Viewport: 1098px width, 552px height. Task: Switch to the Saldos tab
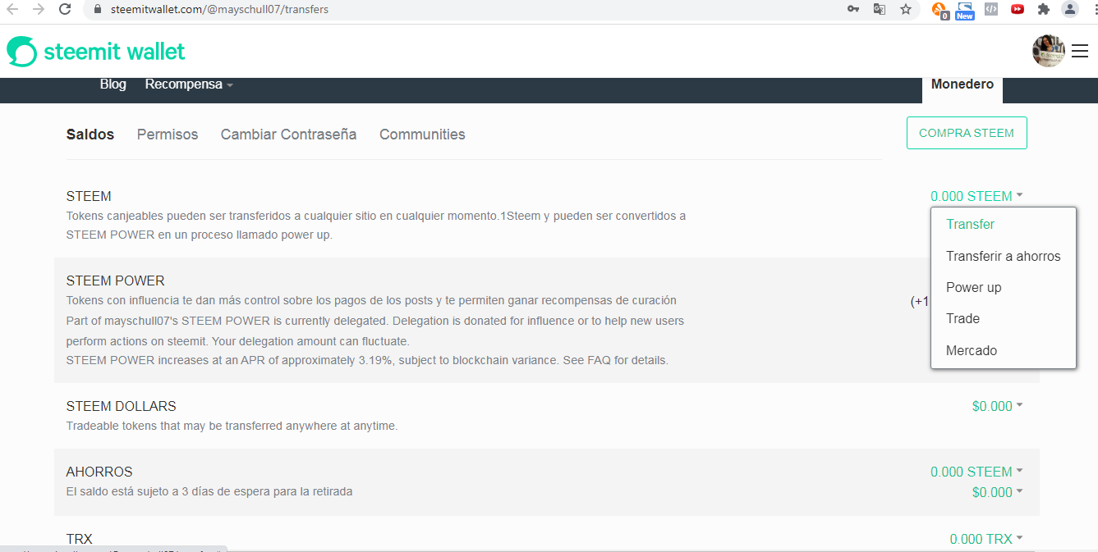pos(90,135)
